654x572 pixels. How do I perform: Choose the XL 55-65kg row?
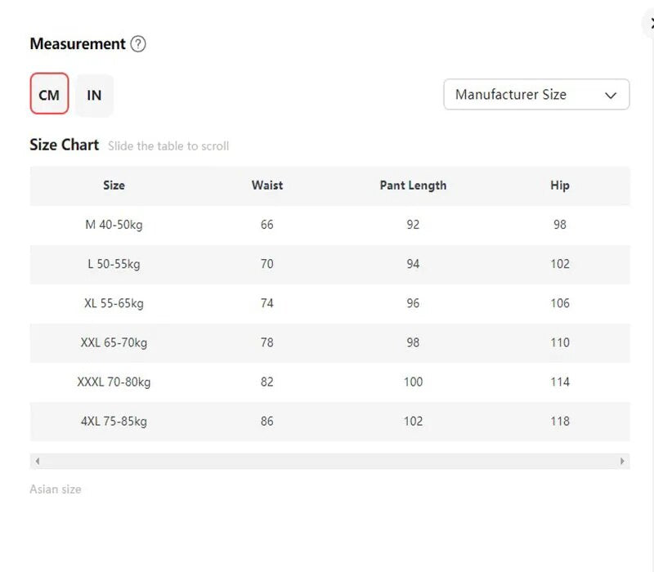pyautogui.click(x=114, y=303)
